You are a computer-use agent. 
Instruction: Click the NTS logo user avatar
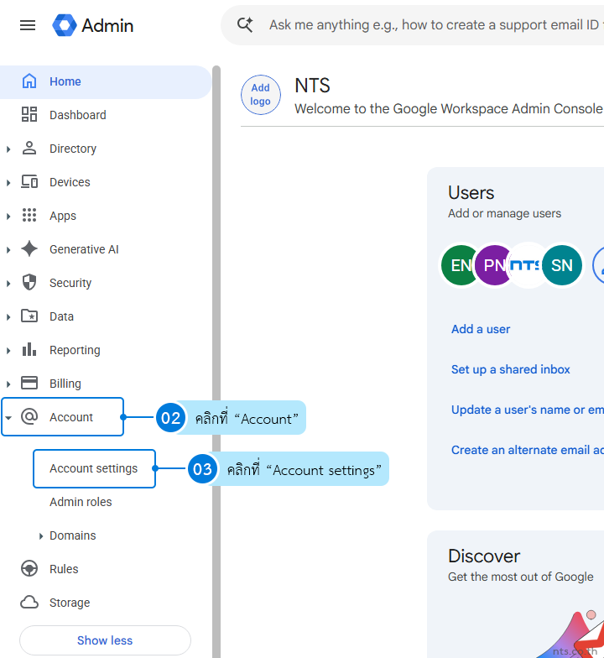[x=525, y=265]
